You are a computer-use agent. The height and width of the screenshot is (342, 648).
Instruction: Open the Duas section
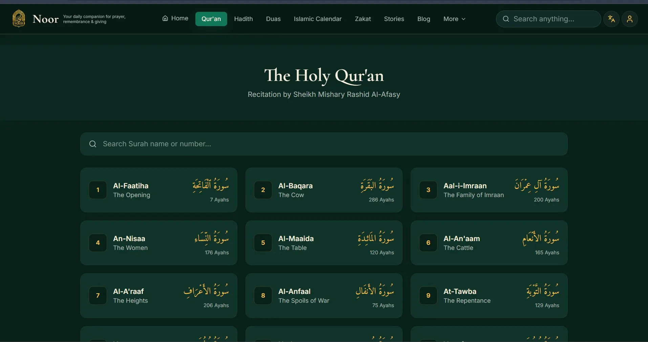point(273,19)
